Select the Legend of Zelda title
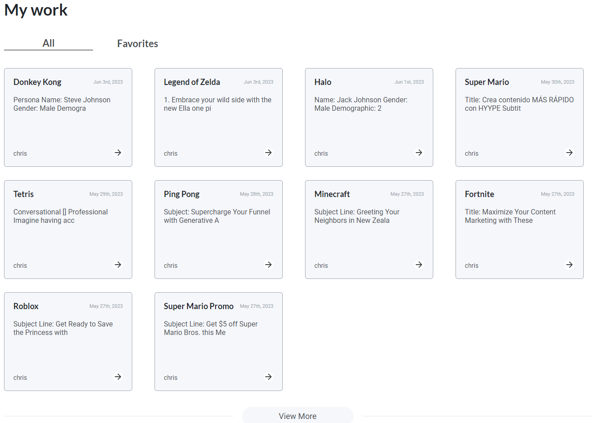This screenshot has width=594, height=423. tap(192, 82)
